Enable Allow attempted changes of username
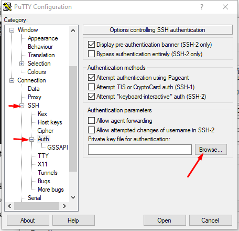 91,130
